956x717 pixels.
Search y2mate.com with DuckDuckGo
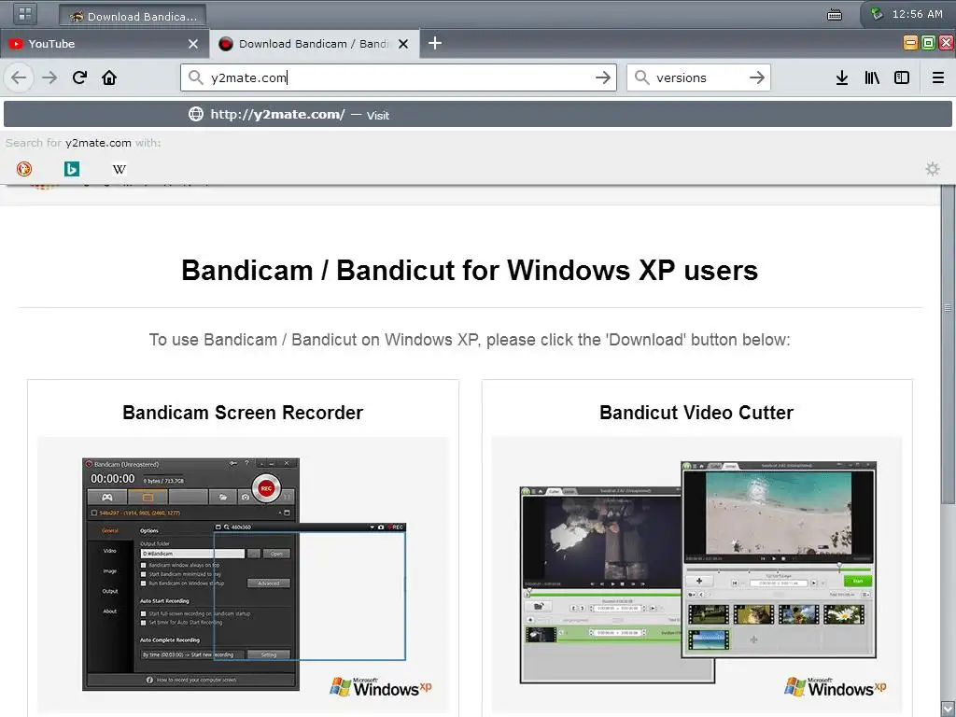[24, 169]
